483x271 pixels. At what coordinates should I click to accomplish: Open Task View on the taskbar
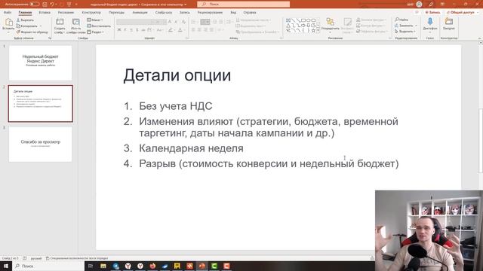coord(91,266)
